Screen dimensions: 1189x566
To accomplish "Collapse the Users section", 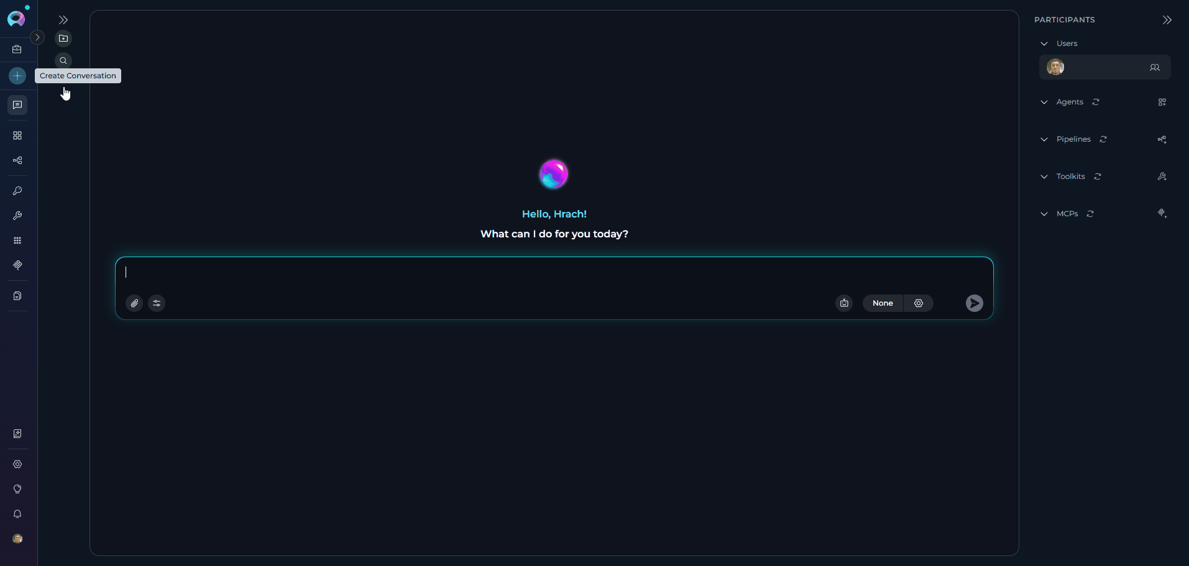I will click(x=1044, y=43).
